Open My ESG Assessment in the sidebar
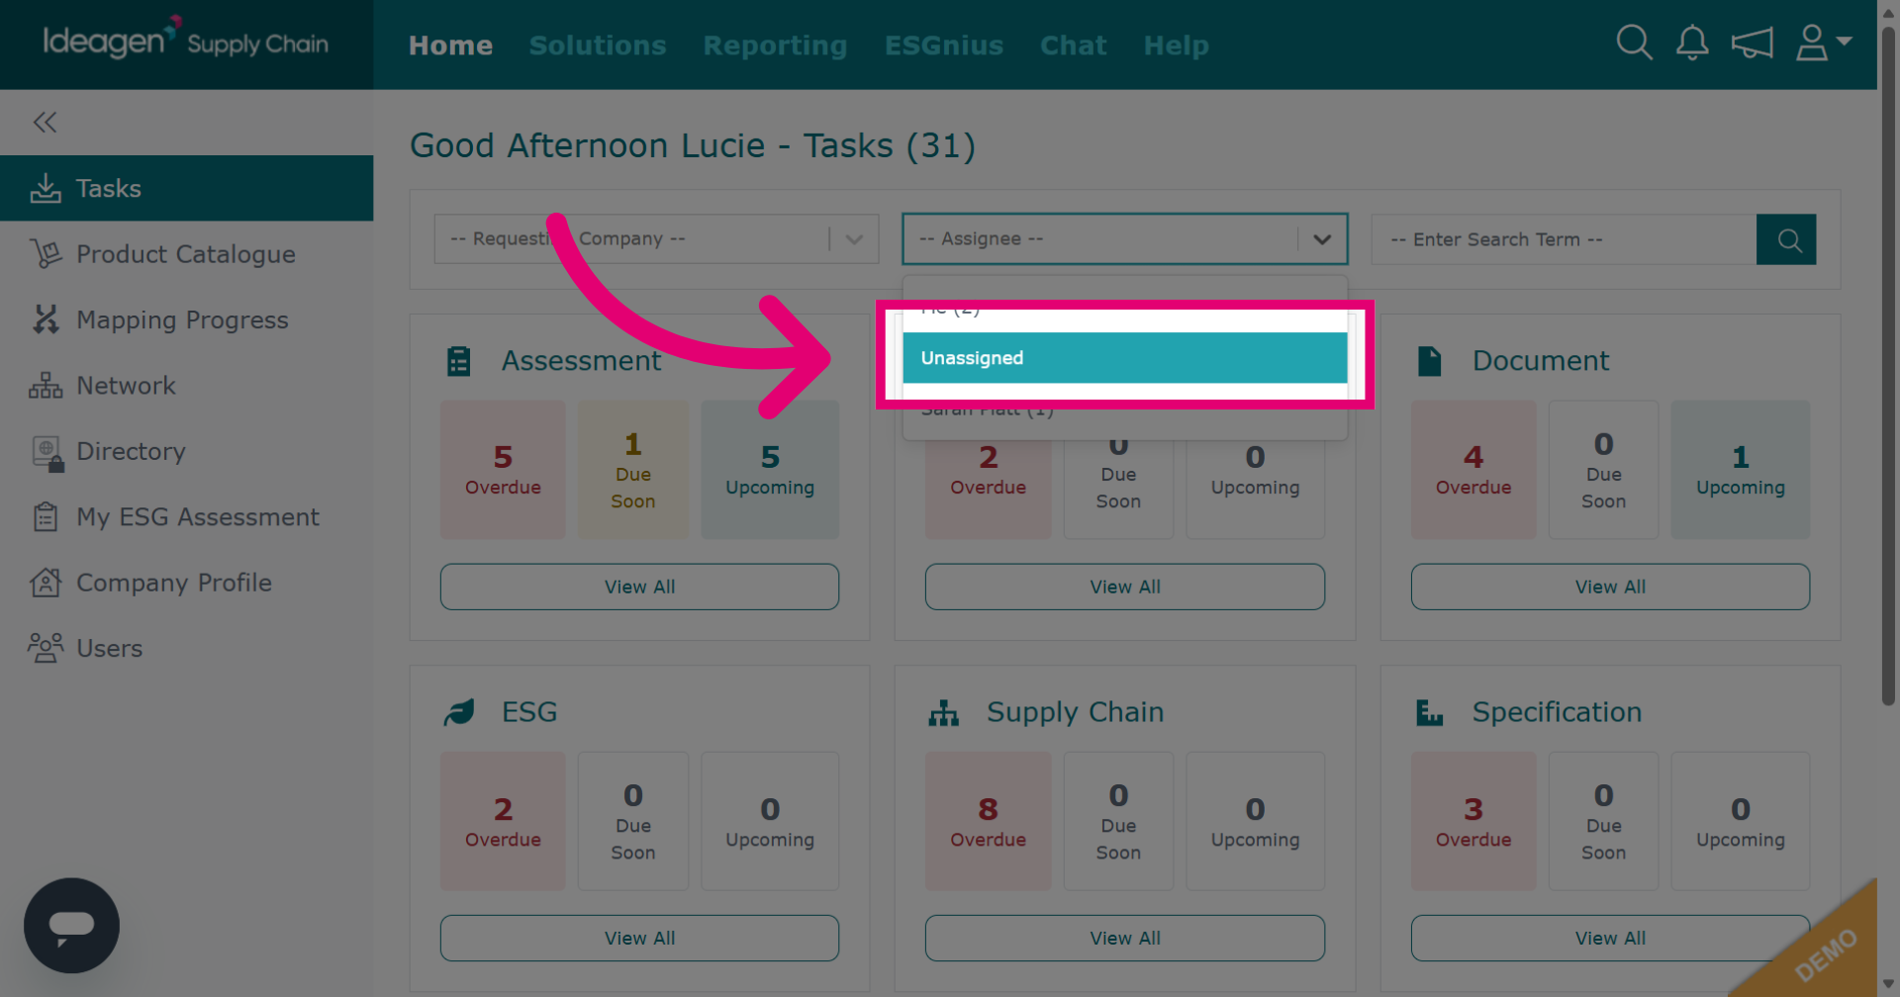The image size is (1900, 997). [186, 516]
